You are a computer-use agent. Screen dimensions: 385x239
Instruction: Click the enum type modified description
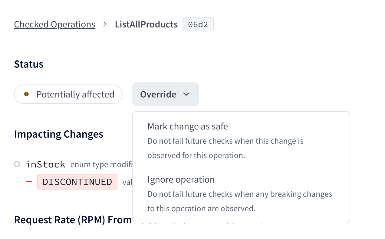102,164
